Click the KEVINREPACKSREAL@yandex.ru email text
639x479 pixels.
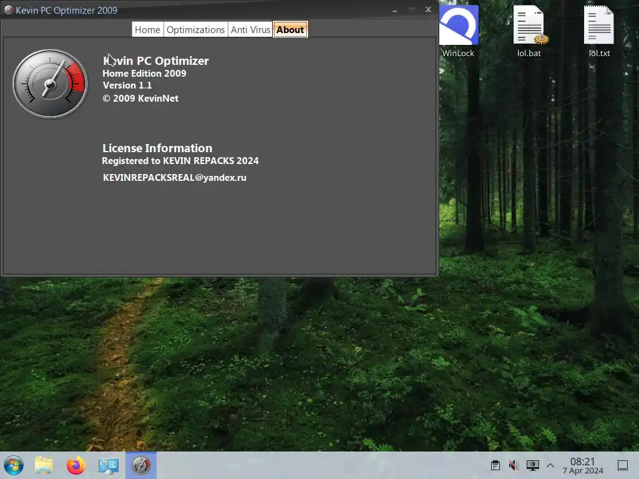click(x=175, y=178)
